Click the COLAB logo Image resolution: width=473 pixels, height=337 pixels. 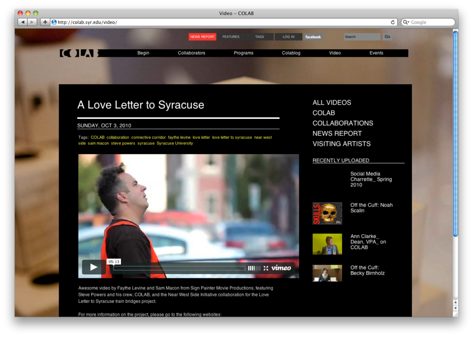[x=79, y=53]
